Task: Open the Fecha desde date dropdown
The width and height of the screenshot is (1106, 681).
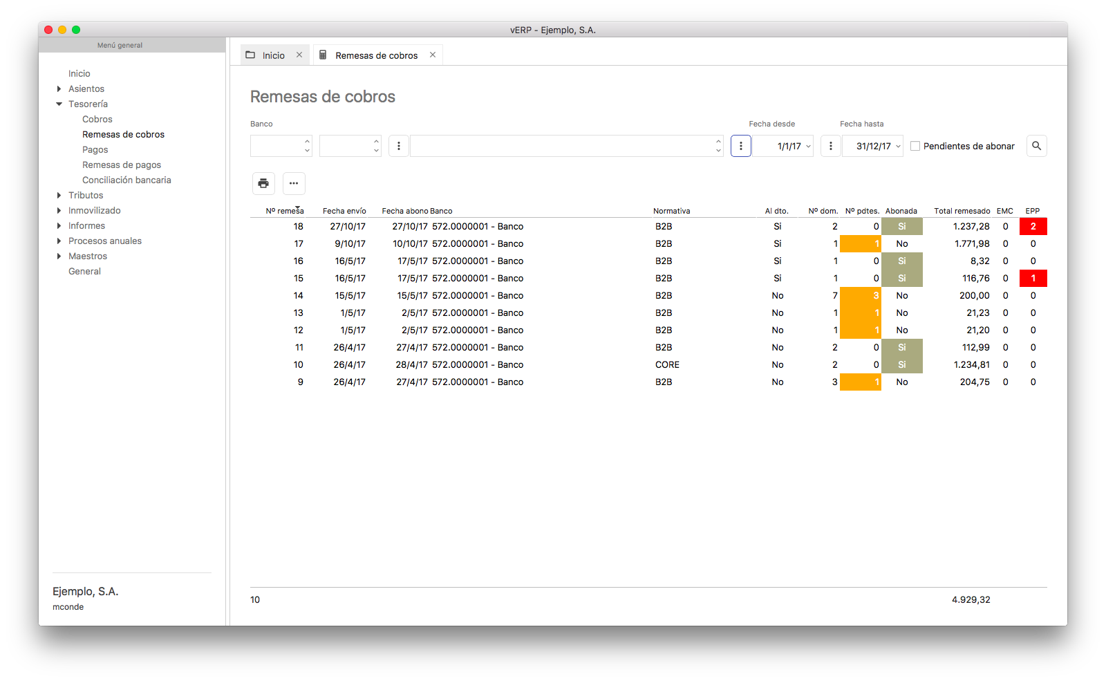Action: click(808, 146)
